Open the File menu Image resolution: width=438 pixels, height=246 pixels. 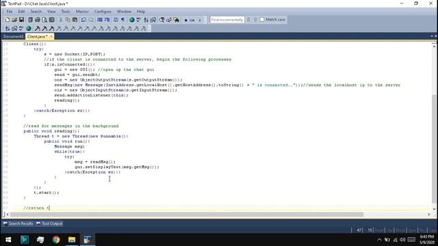(10, 12)
